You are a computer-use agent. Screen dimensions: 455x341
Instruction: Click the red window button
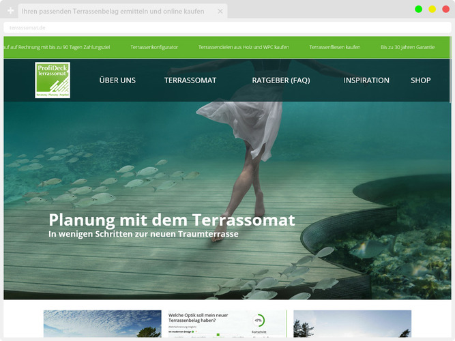click(445, 9)
